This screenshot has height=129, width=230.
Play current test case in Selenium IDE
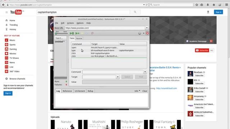77,33
